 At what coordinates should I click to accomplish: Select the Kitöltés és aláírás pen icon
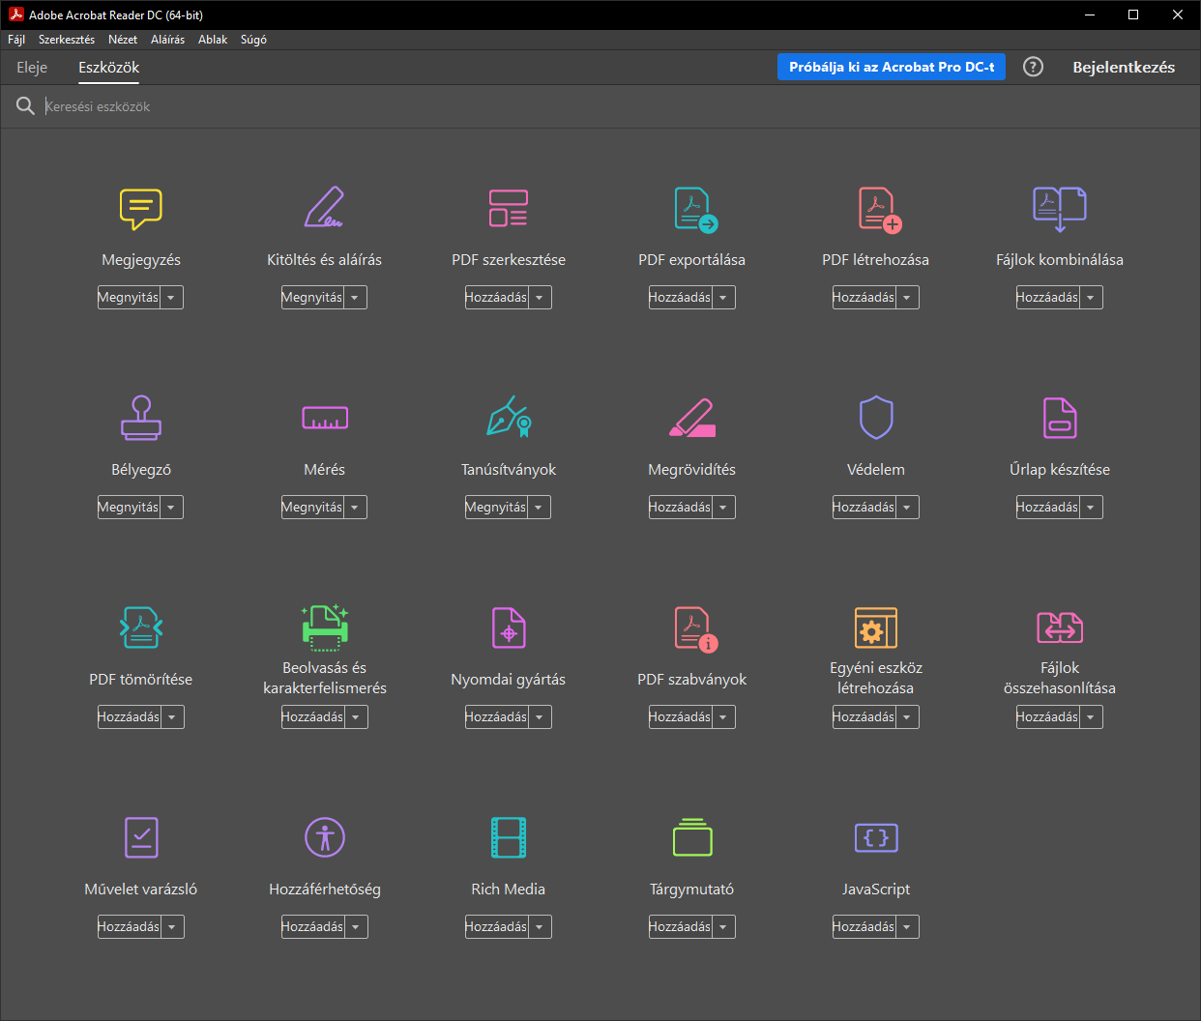tap(325, 207)
